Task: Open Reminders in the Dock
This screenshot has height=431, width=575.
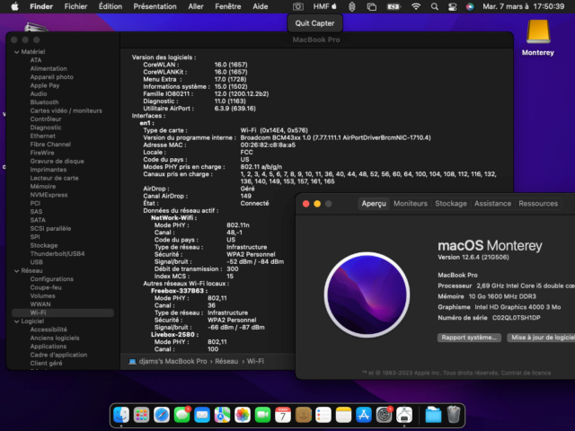Action: [x=323, y=415]
